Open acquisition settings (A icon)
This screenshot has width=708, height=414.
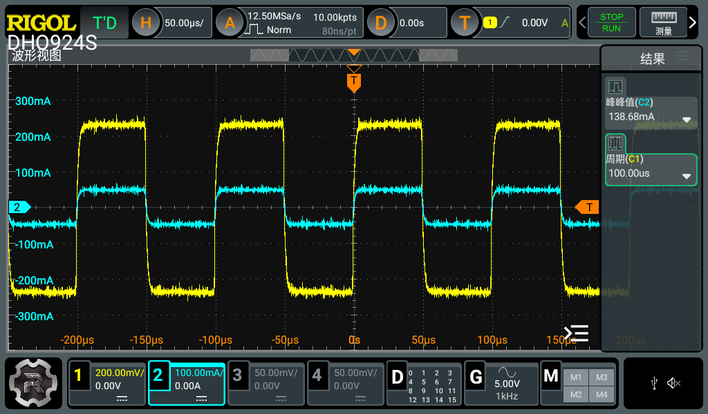[230, 23]
